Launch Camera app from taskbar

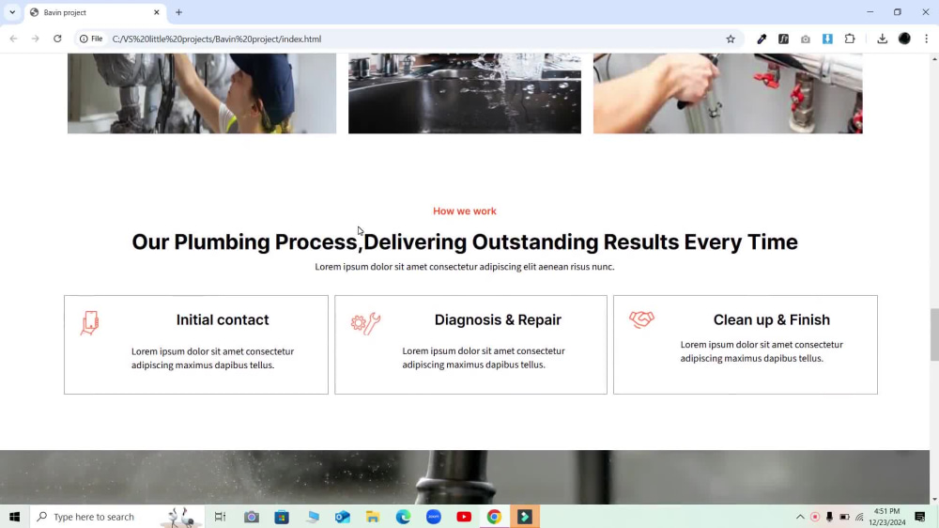251,517
